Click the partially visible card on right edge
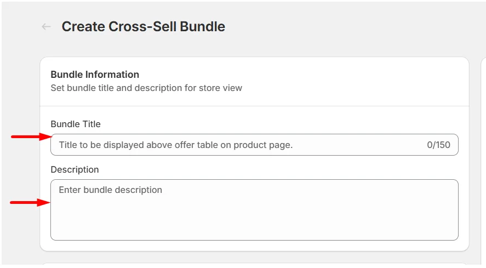This screenshot has height=268, width=486. pyautogui.click(x=483, y=155)
